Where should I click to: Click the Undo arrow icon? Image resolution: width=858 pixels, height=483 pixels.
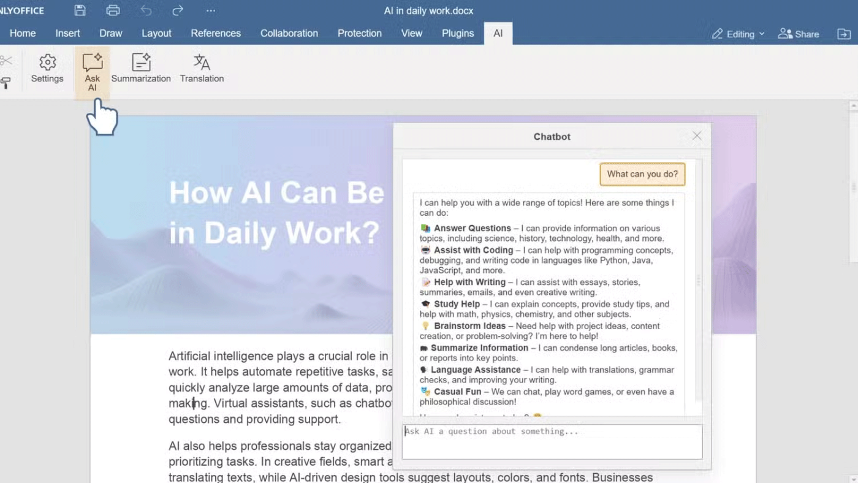[x=146, y=10]
